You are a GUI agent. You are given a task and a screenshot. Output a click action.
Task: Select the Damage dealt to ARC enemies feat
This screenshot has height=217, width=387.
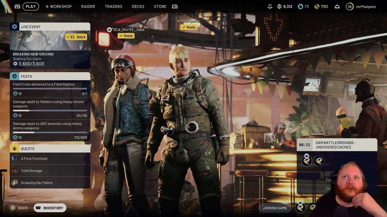(50, 131)
